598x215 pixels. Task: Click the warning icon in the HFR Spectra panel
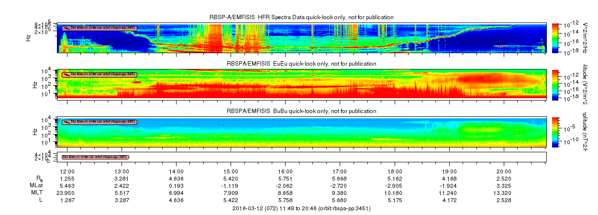pos(67,28)
